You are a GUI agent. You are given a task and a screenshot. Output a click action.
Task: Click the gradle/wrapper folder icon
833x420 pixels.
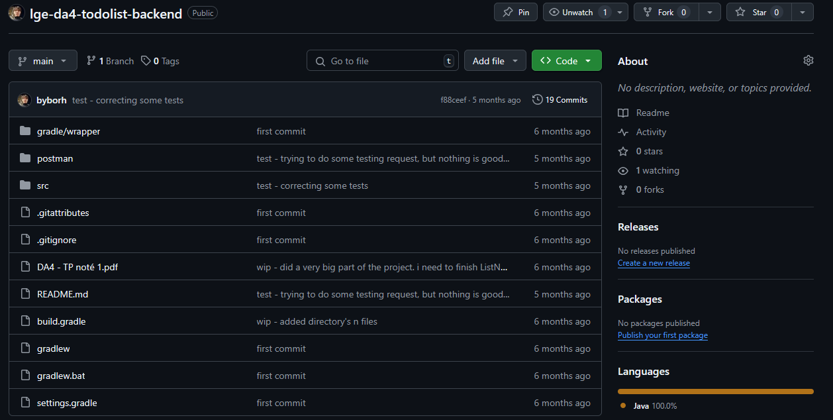click(25, 131)
